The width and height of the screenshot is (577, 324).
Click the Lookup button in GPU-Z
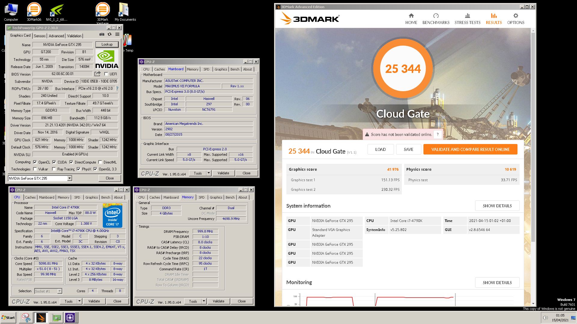[107, 44]
